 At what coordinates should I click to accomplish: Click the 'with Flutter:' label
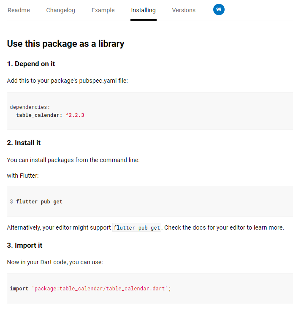pyautogui.click(x=23, y=176)
